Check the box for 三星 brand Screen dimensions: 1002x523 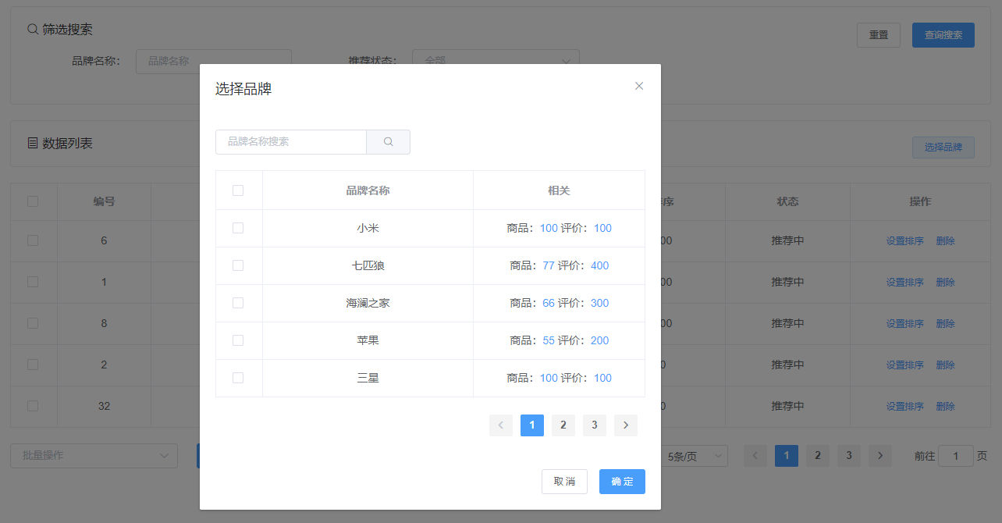point(238,378)
